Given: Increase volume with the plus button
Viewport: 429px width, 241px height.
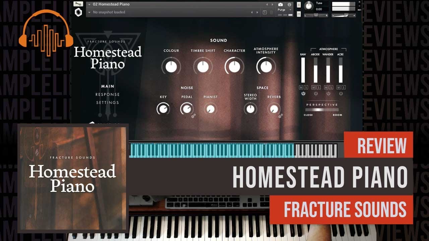Looking at the screenshot, I should tap(354, 16).
